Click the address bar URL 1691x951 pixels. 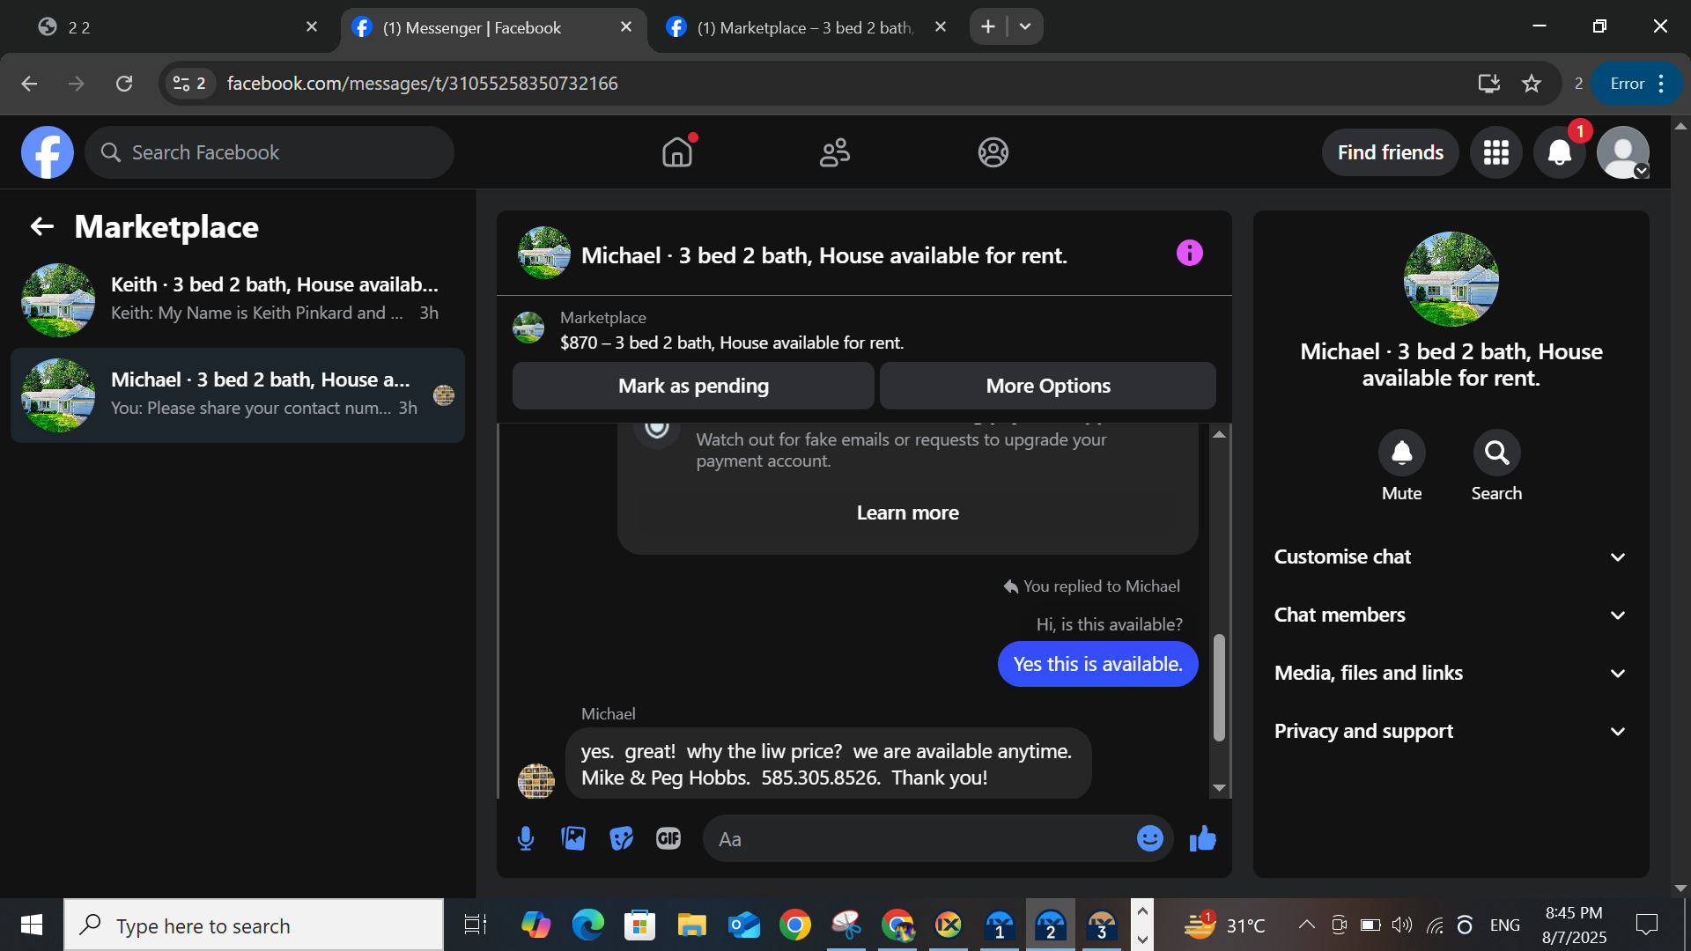coord(423,84)
